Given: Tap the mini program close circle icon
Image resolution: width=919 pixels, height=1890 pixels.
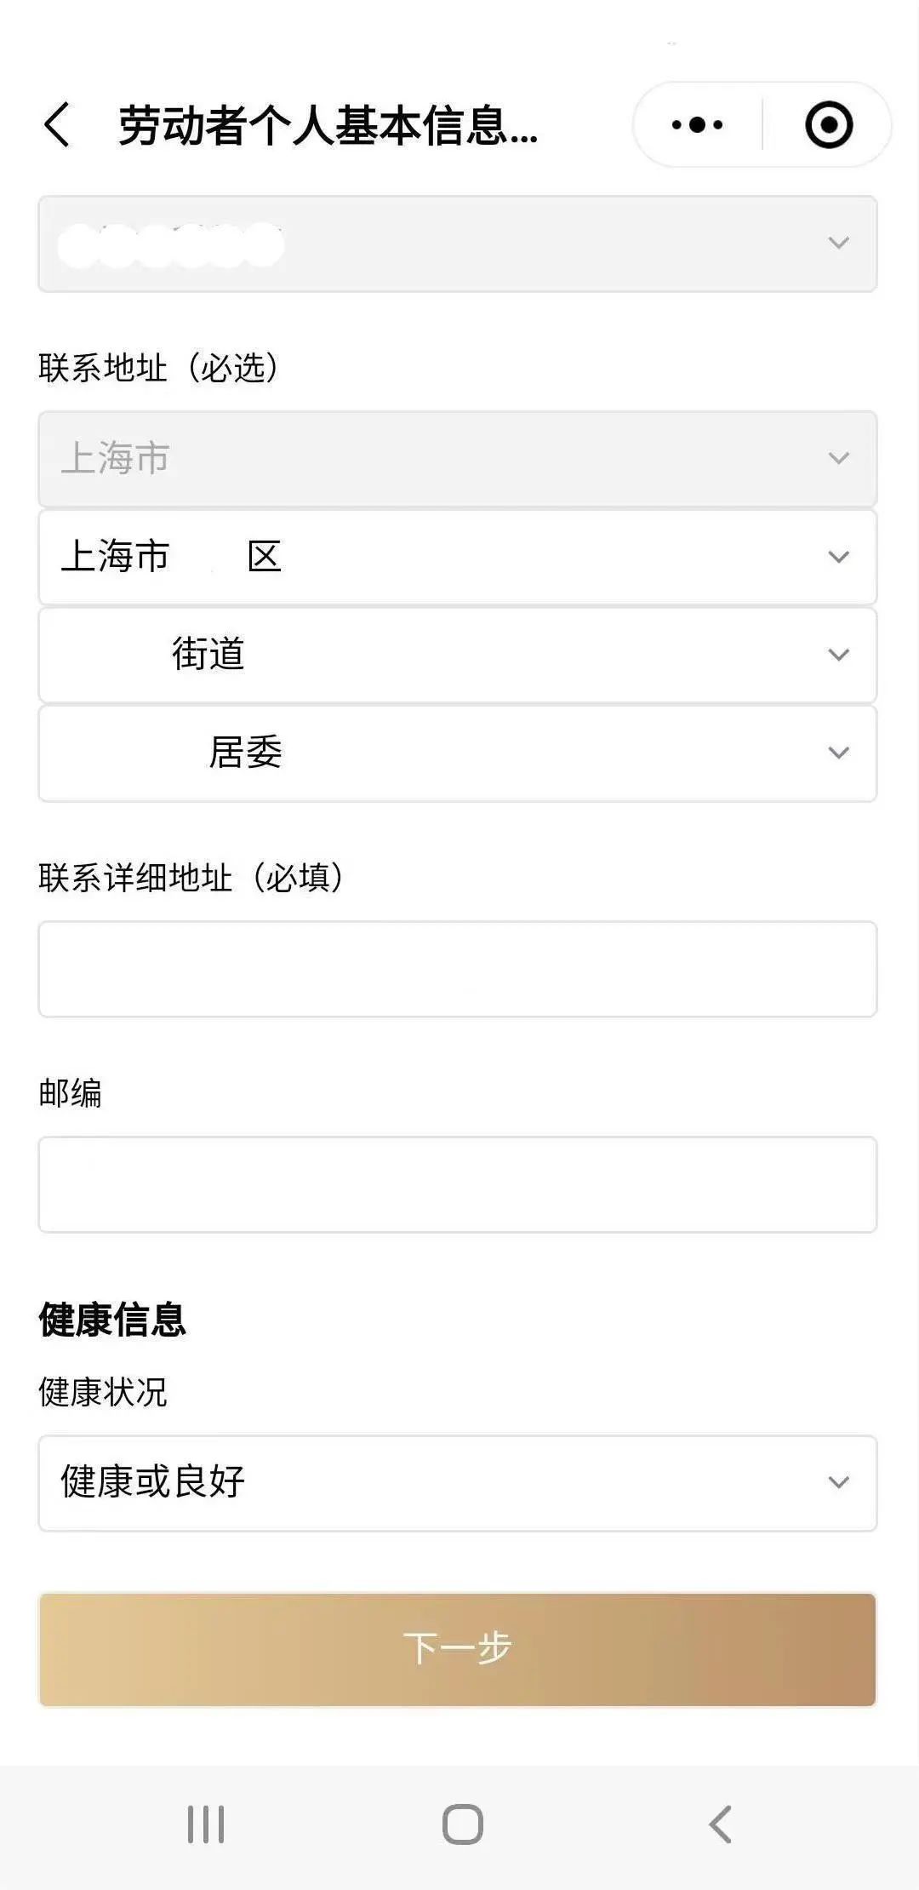Looking at the screenshot, I should (x=828, y=125).
